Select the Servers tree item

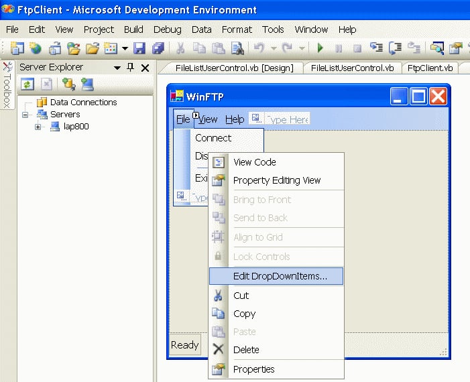click(65, 115)
